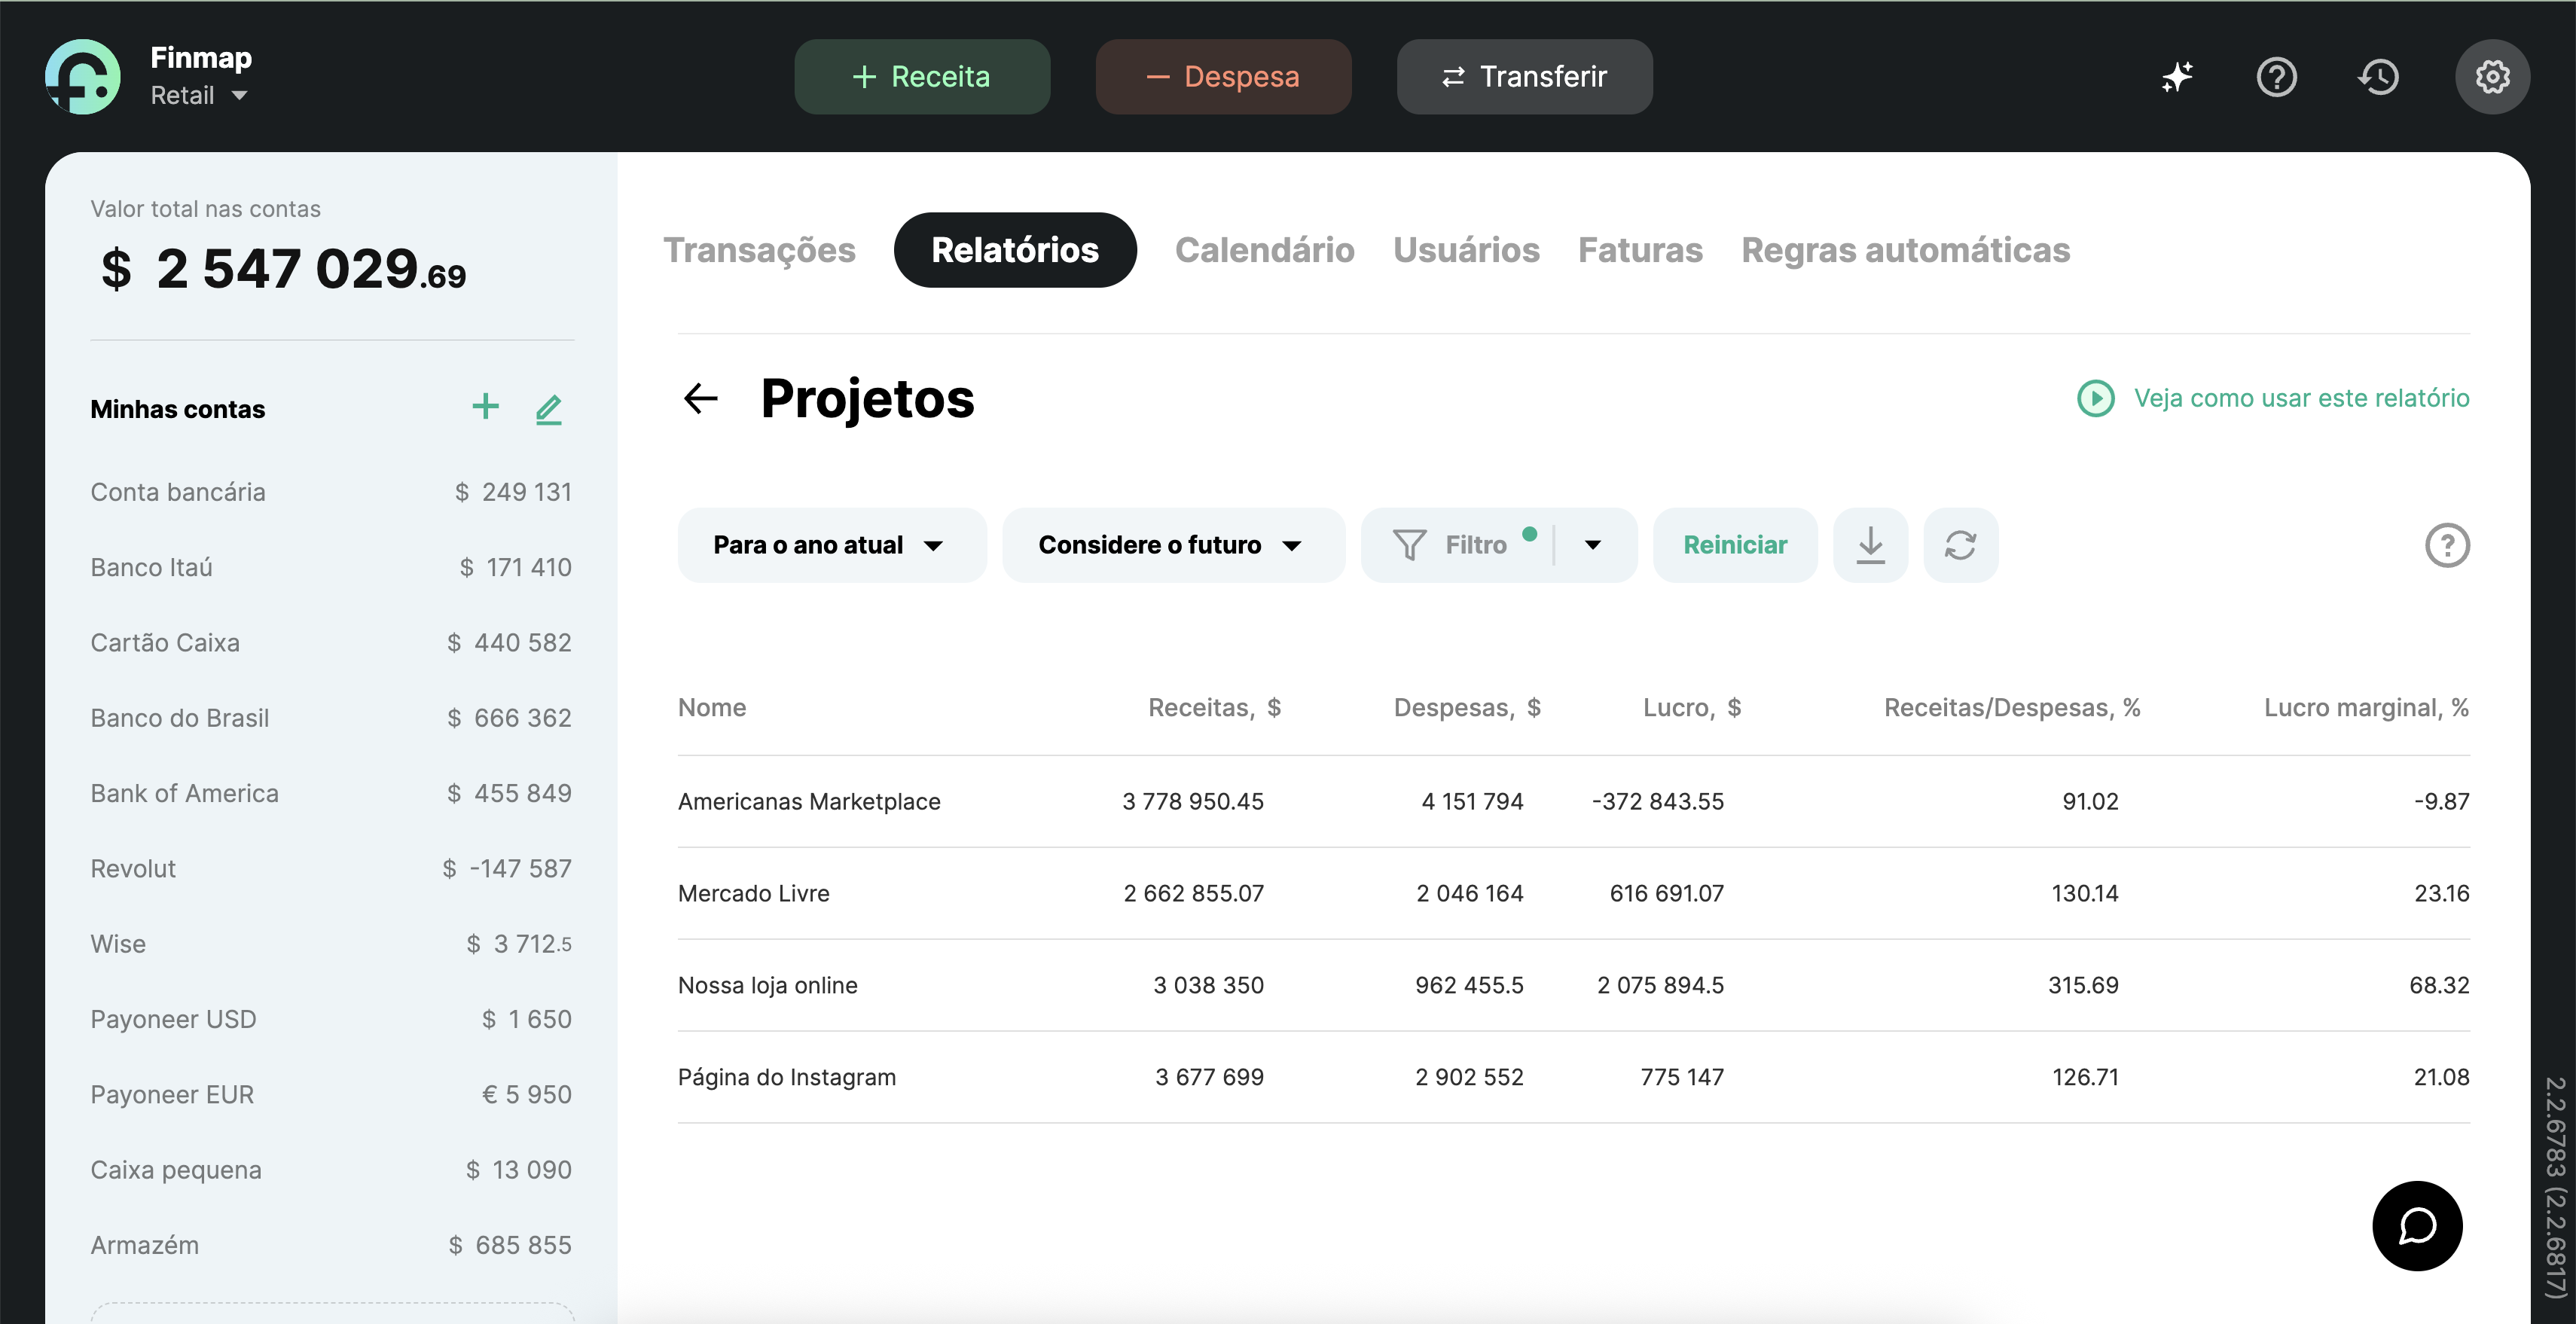This screenshot has width=2576, height=1324.
Task: Sort by Lucro marginal, % header
Action: [2367, 708]
